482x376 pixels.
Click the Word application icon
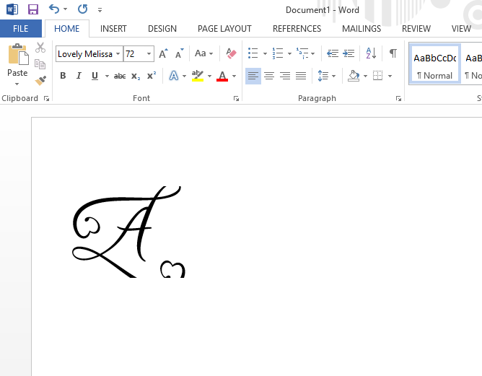[12, 9]
